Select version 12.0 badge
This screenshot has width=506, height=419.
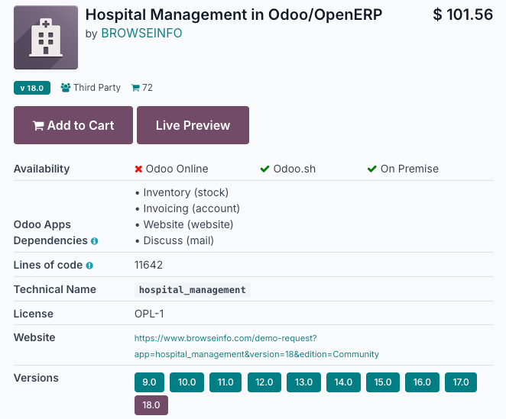tap(264, 382)
